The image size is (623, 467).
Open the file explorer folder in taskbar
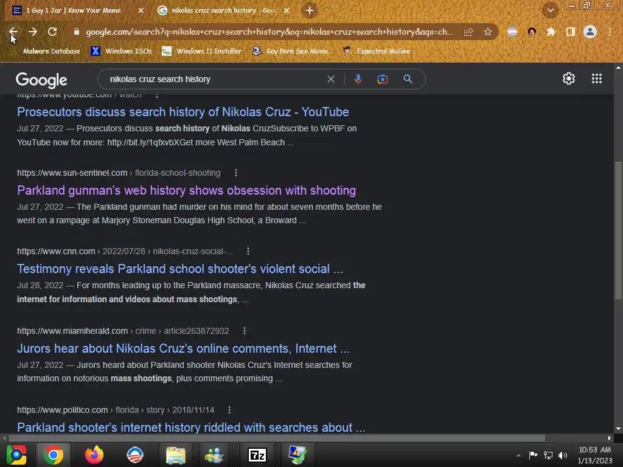175,455
